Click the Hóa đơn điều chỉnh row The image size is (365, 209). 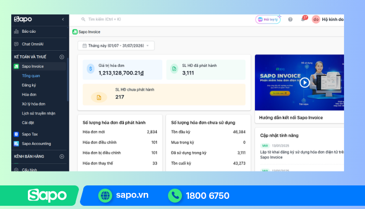(120, 142)
